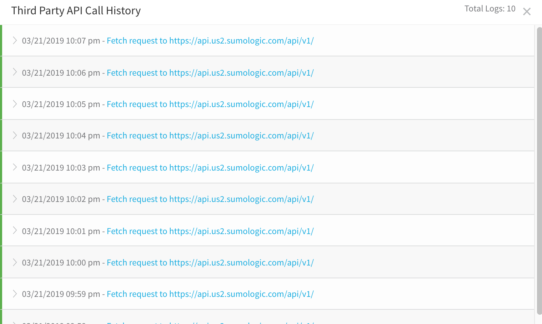Expand the 10:01 pm log entry chevron
Screen dimensions: 542x324
[x=15, y=231]
